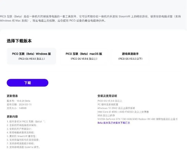Image resolution: width=187 pixels, height=156 pixels.
Task: Click update item 1 about PICO 互联 rename
Action: [26, 122]
